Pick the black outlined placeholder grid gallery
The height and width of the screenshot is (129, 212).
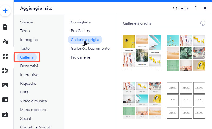[x=186, y=100]
